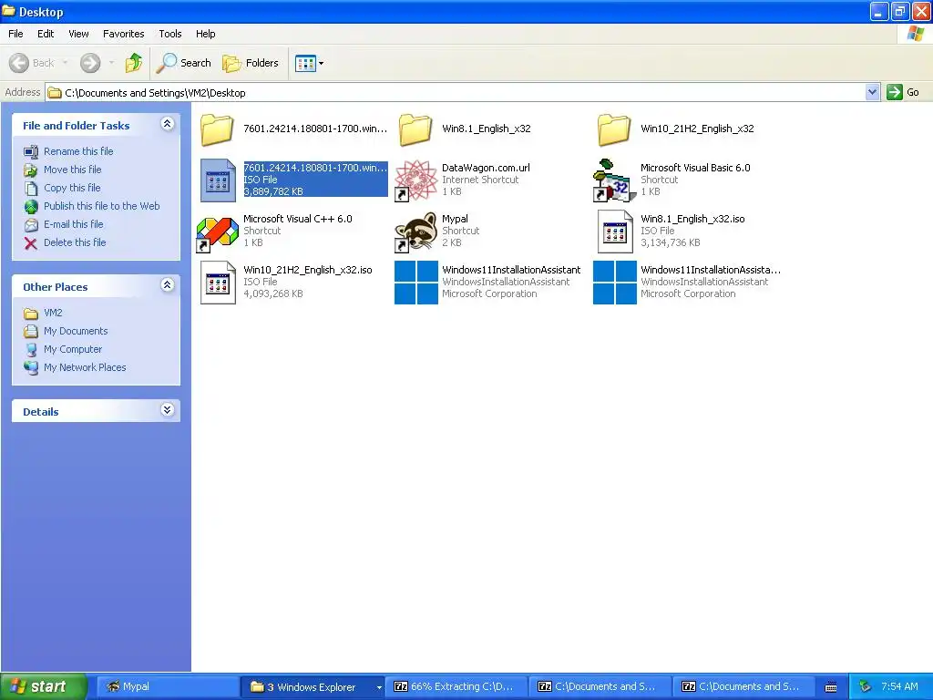Select the highlighted 7601.24214 ISO file icon
933x700 pixels.
pyautogui.click(x=218, y=180)
